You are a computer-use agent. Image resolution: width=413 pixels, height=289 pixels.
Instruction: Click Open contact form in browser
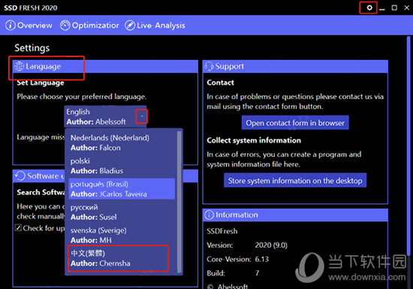[295, 123]
